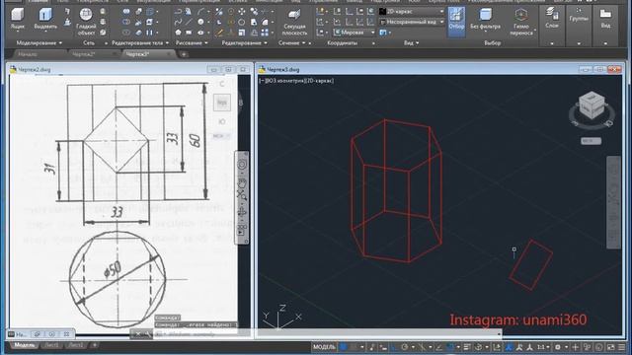Expand the Сечение panel
This screenshot has height=355, width=632.
[x=292, y=43]
